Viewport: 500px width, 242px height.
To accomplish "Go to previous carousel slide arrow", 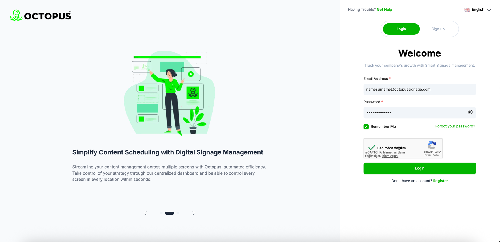I will tap(145, 213).
